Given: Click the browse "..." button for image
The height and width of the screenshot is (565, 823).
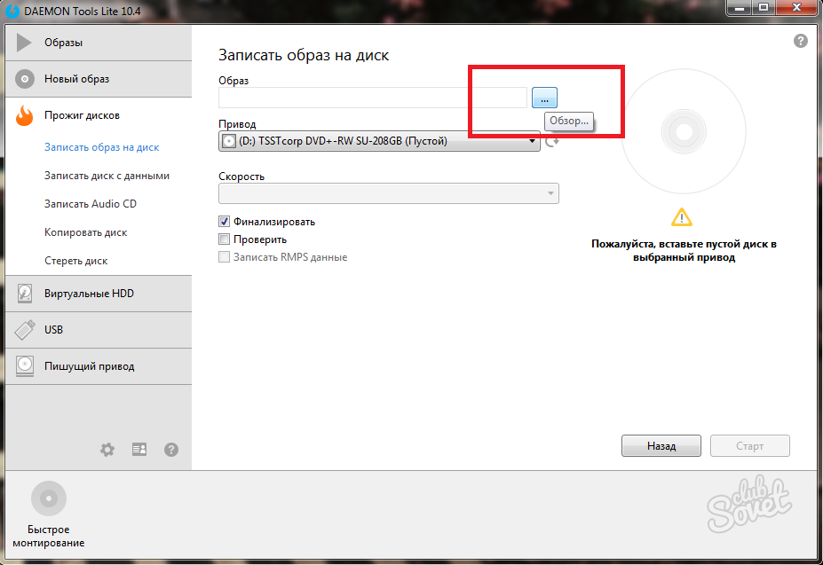Looking at the screenshot, I should 544,98.
